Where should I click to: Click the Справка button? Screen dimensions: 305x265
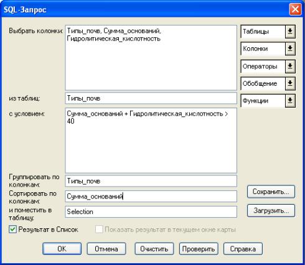(243, 249)
